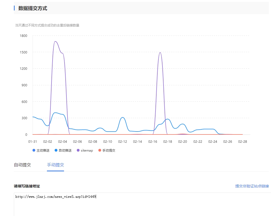Click the 02-10 x-axis date label

pos(107,141)
